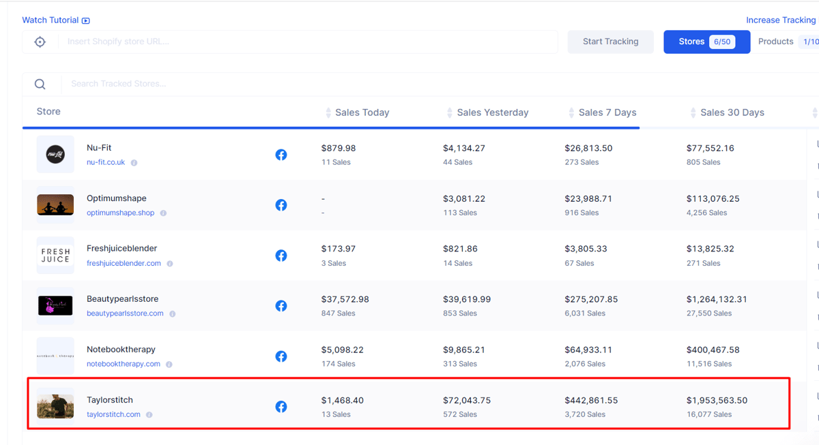Viewport: 819px width, 445px height.
Task: Open the notebooktherapy.com store link
Action: point(124,365)
